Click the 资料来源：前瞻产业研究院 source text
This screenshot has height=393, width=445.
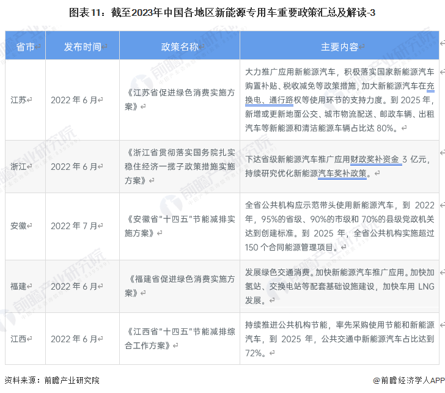click(51, 380)
